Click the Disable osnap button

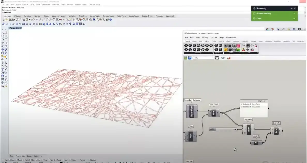click(93, 160)
